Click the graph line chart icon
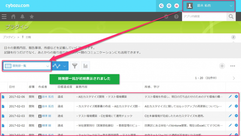The height and width of the screenshot is (136, 241). click(x=57, y=66)
